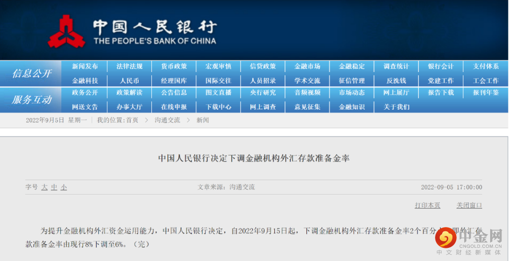Open 沟通交流 breadcrumb link
Viewport: 509px width, 261px height.
[167, 120]
